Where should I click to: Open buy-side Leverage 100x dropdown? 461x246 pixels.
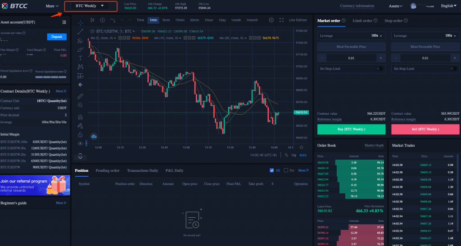click(x=351, y=36)
